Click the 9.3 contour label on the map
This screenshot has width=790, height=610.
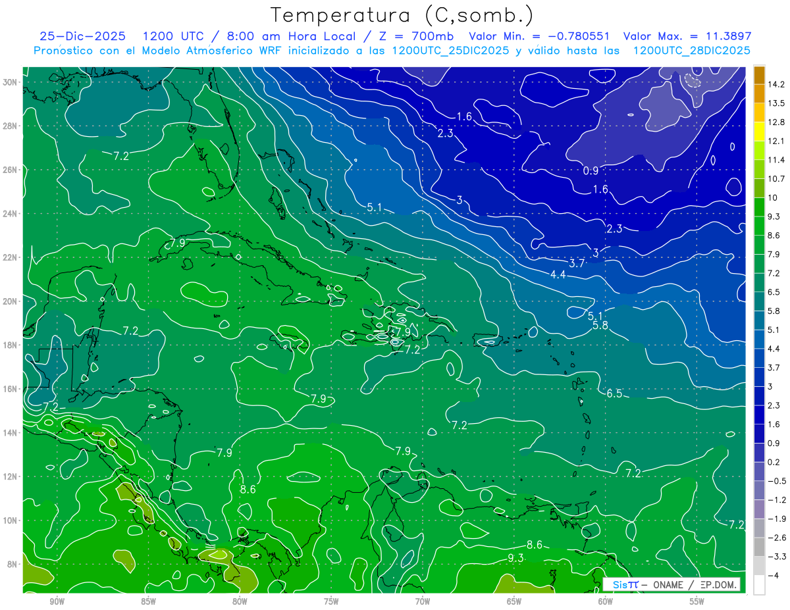[515, 558]
